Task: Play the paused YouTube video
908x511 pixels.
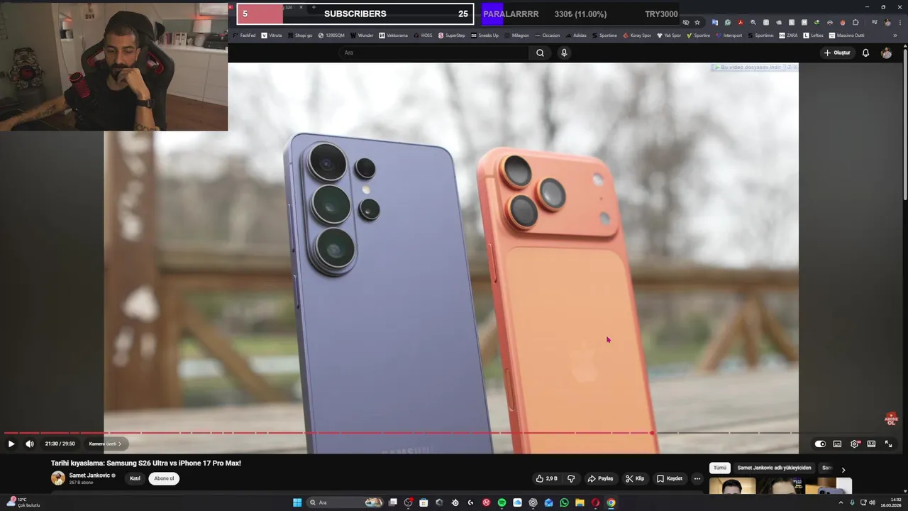Action: (x=11, y=444)
